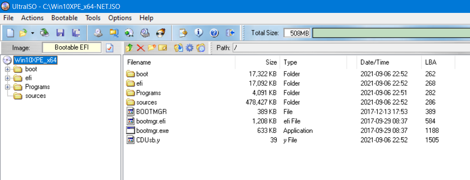470x180 pixels.
Task: Click the Total Size 508MB box
Action: 298,33
